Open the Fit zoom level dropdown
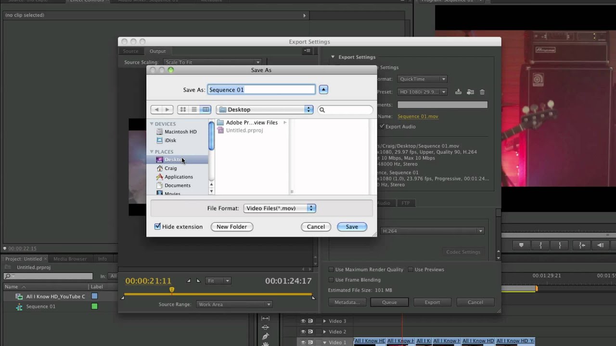This screenshot has height=346, width=616. click(218, 281)
